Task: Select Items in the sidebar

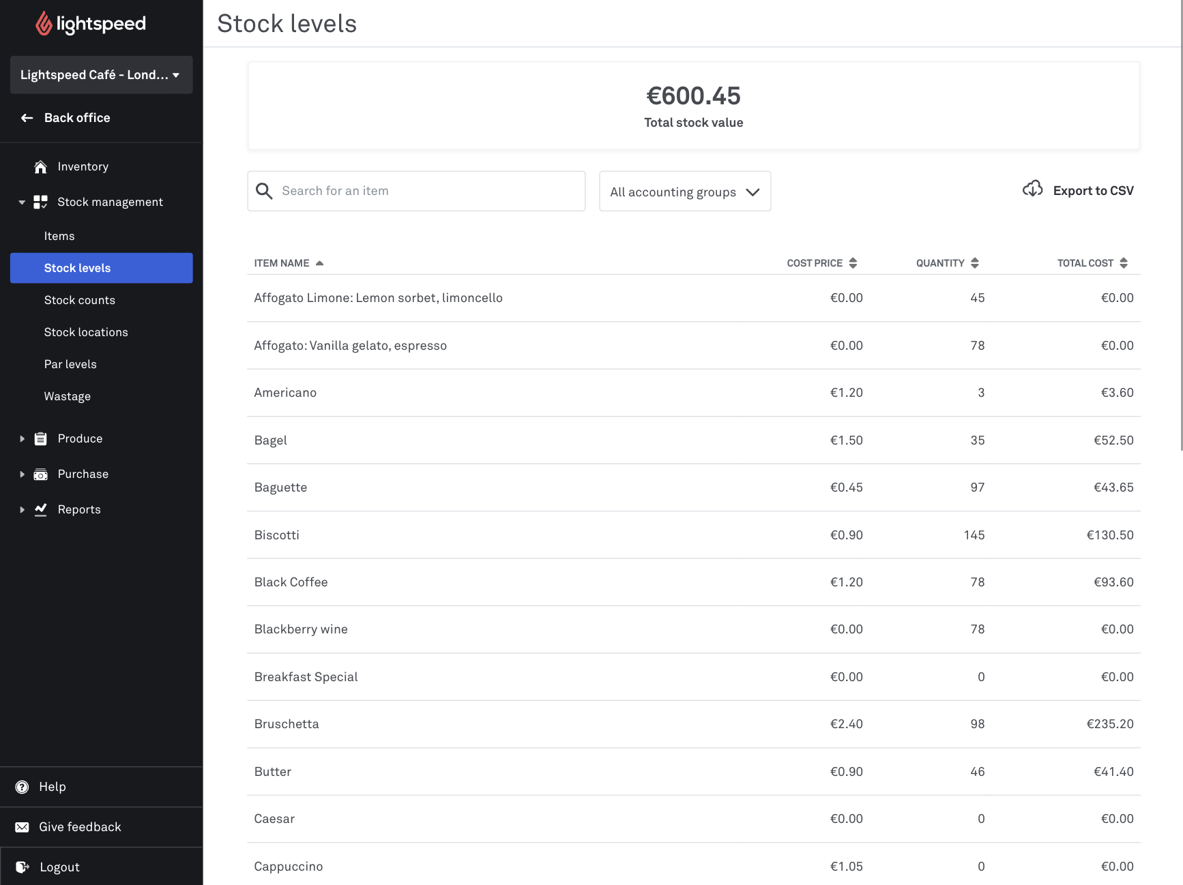Action: point(59,235)
